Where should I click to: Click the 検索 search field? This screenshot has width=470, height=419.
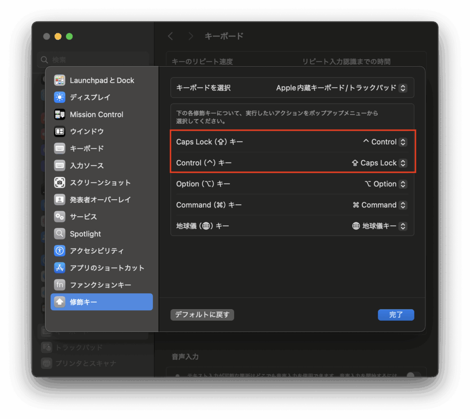(x=92, y=60)
